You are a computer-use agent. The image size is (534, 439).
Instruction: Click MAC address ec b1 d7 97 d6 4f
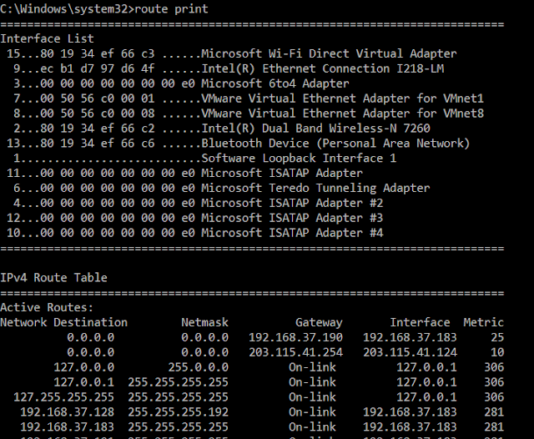tap(98, 68)
